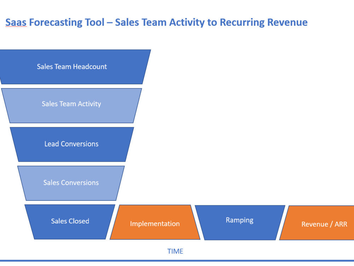Click the misspelled word Saas in title
354x266 pixels.
16,22
